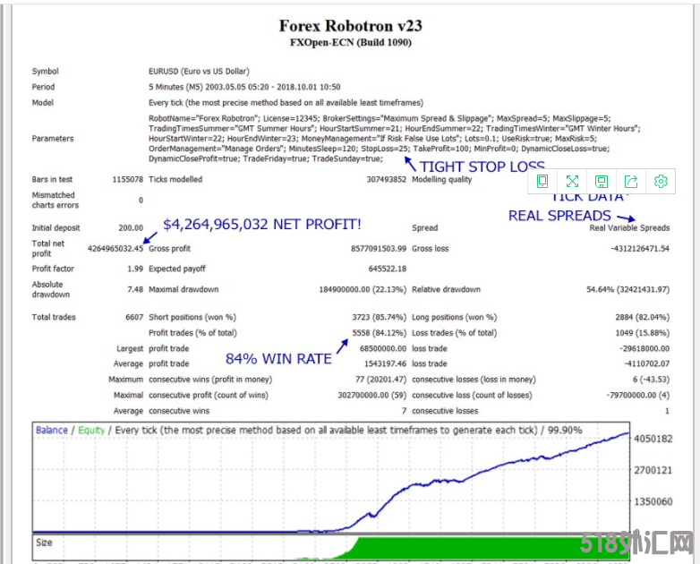Viewport: 700px width, 564px height.
Task: Click the consecutive losses value 6 (-43.53)
Action: (x=651, y=380)
